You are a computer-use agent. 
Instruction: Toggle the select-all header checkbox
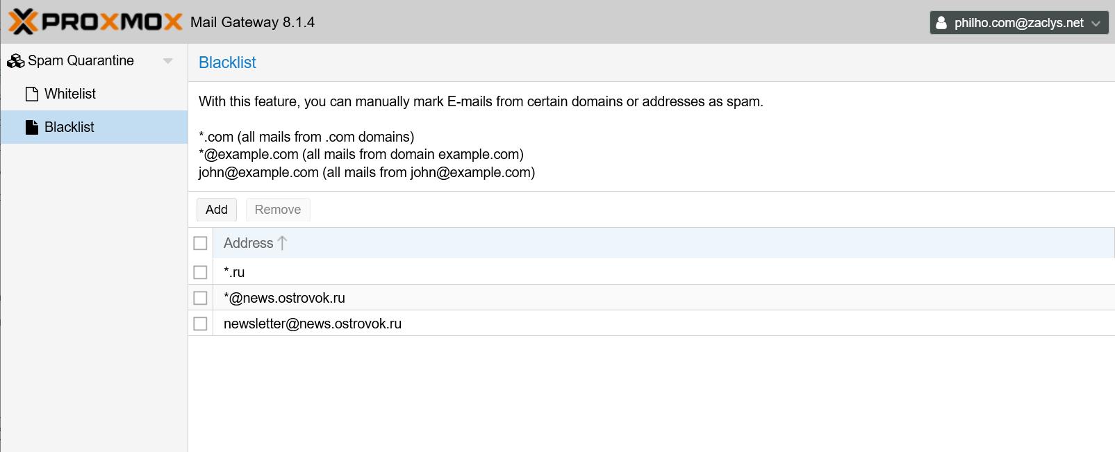tap(200, 243)
